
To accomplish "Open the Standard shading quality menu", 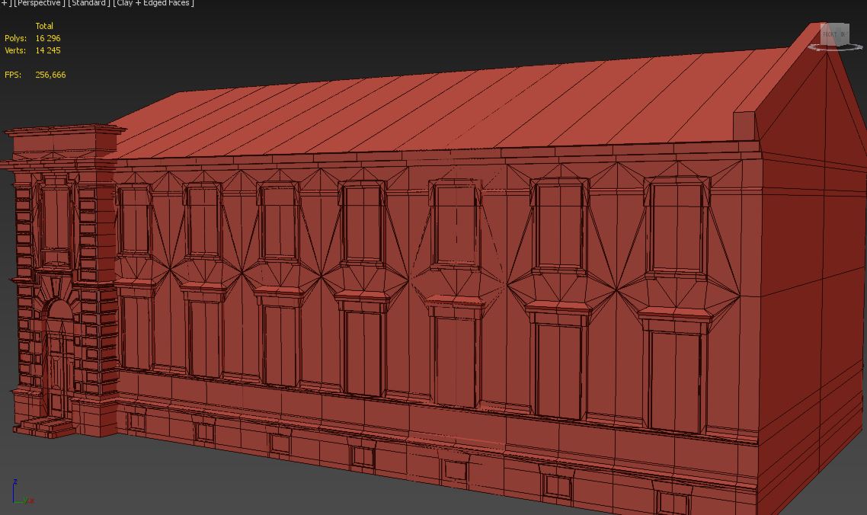I will tap(88, 3).
